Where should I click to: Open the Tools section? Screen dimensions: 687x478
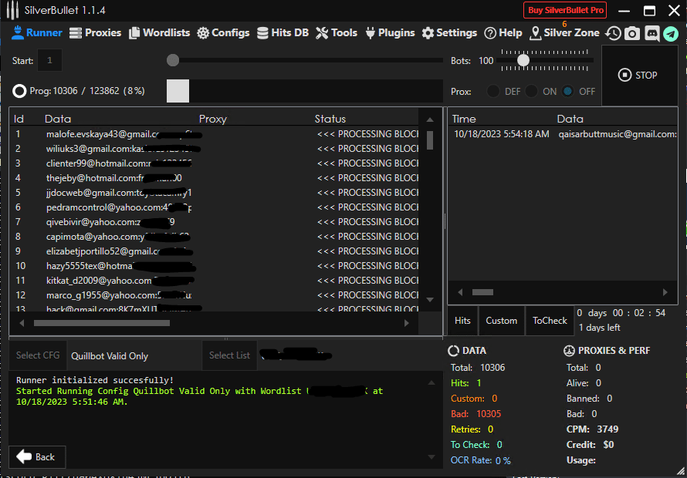click(x=337, y=33)
